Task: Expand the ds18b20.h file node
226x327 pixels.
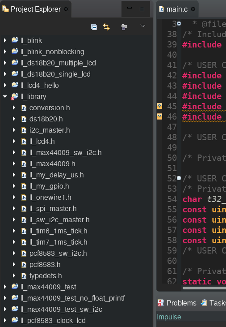Action: point(14,119)
